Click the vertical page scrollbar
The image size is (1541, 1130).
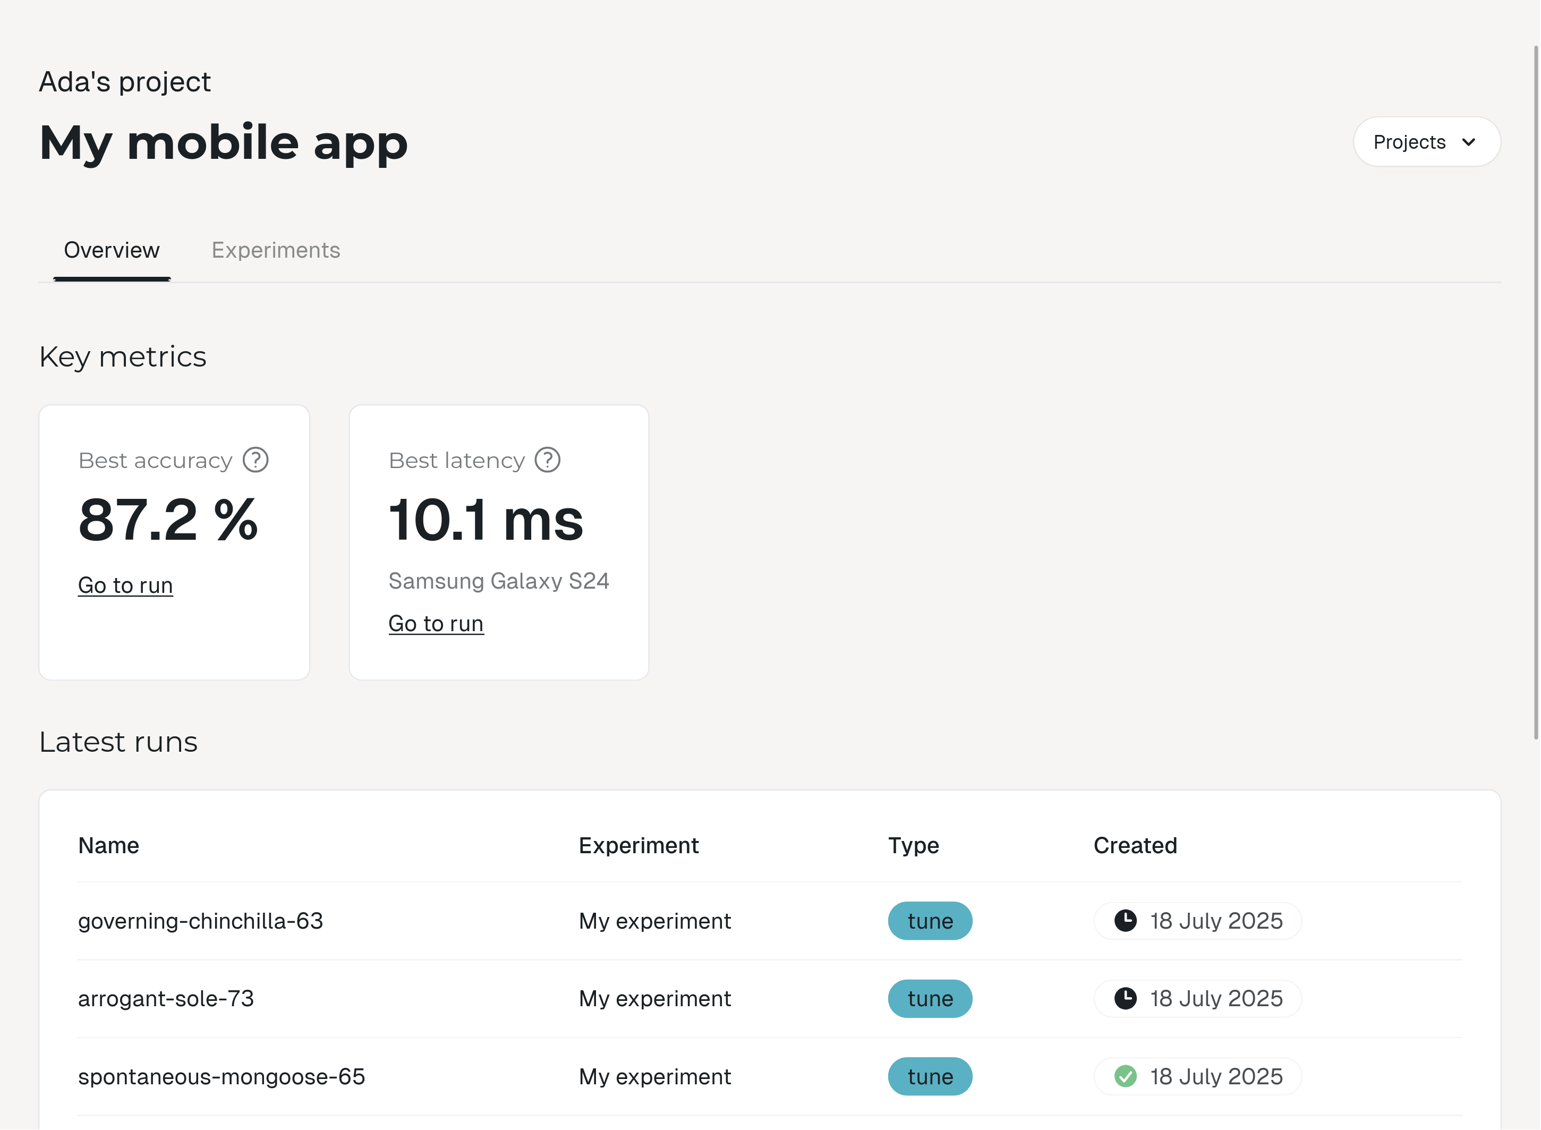[x=1536, y=392]
